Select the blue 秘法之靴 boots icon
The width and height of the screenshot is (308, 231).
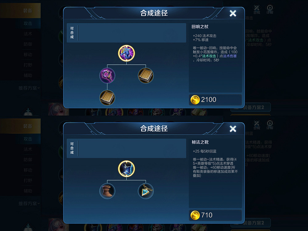pos(126,169)
